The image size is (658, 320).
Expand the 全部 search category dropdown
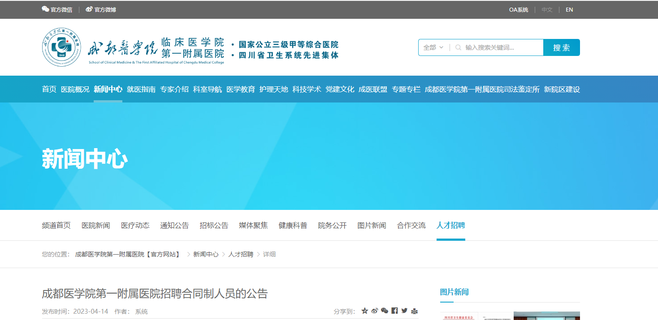click(x=433, y=47)
